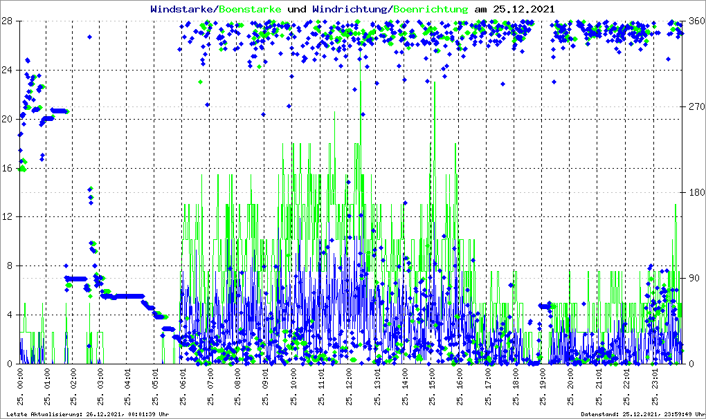Click the 28 label on left axis
This screenshot has width=706, height=419.
pyautogui.click(x=8, y=21)
